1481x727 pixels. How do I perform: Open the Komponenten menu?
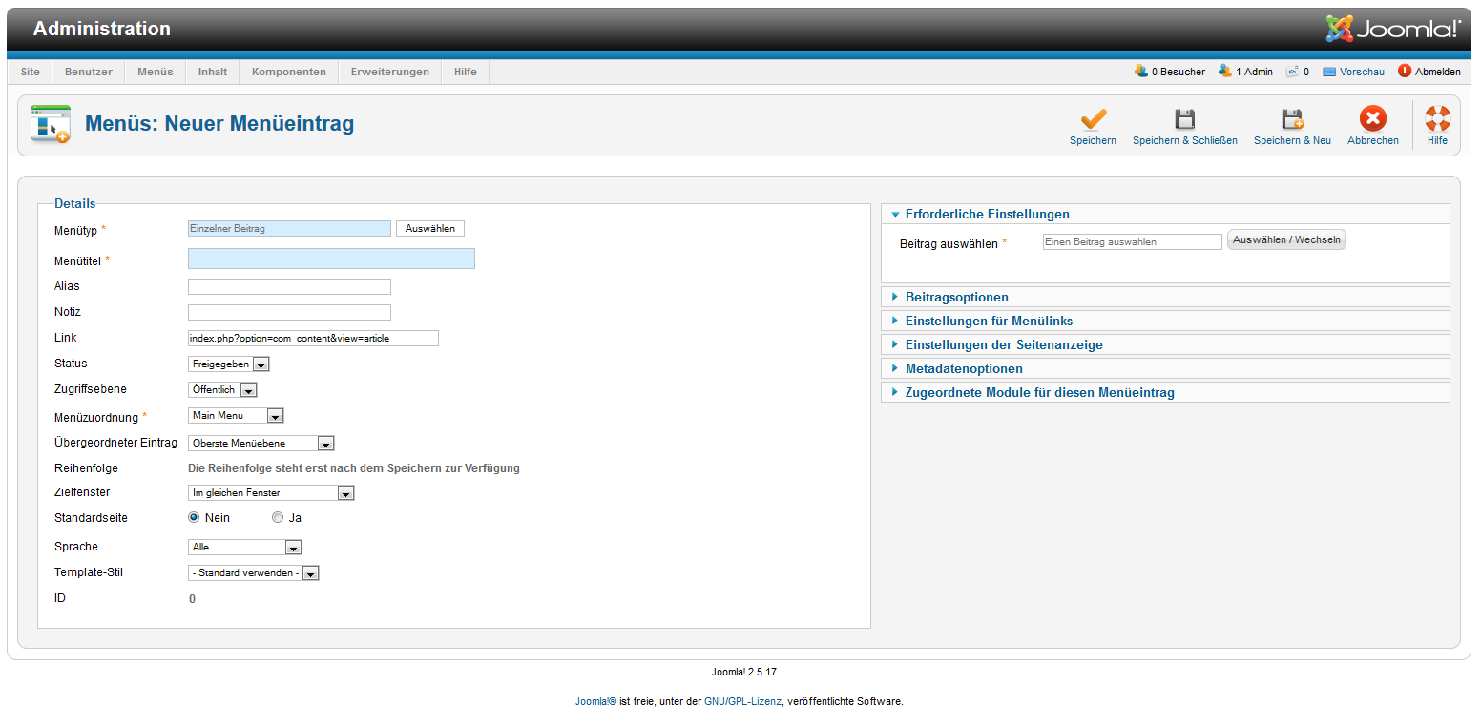[x=288, y=72]
